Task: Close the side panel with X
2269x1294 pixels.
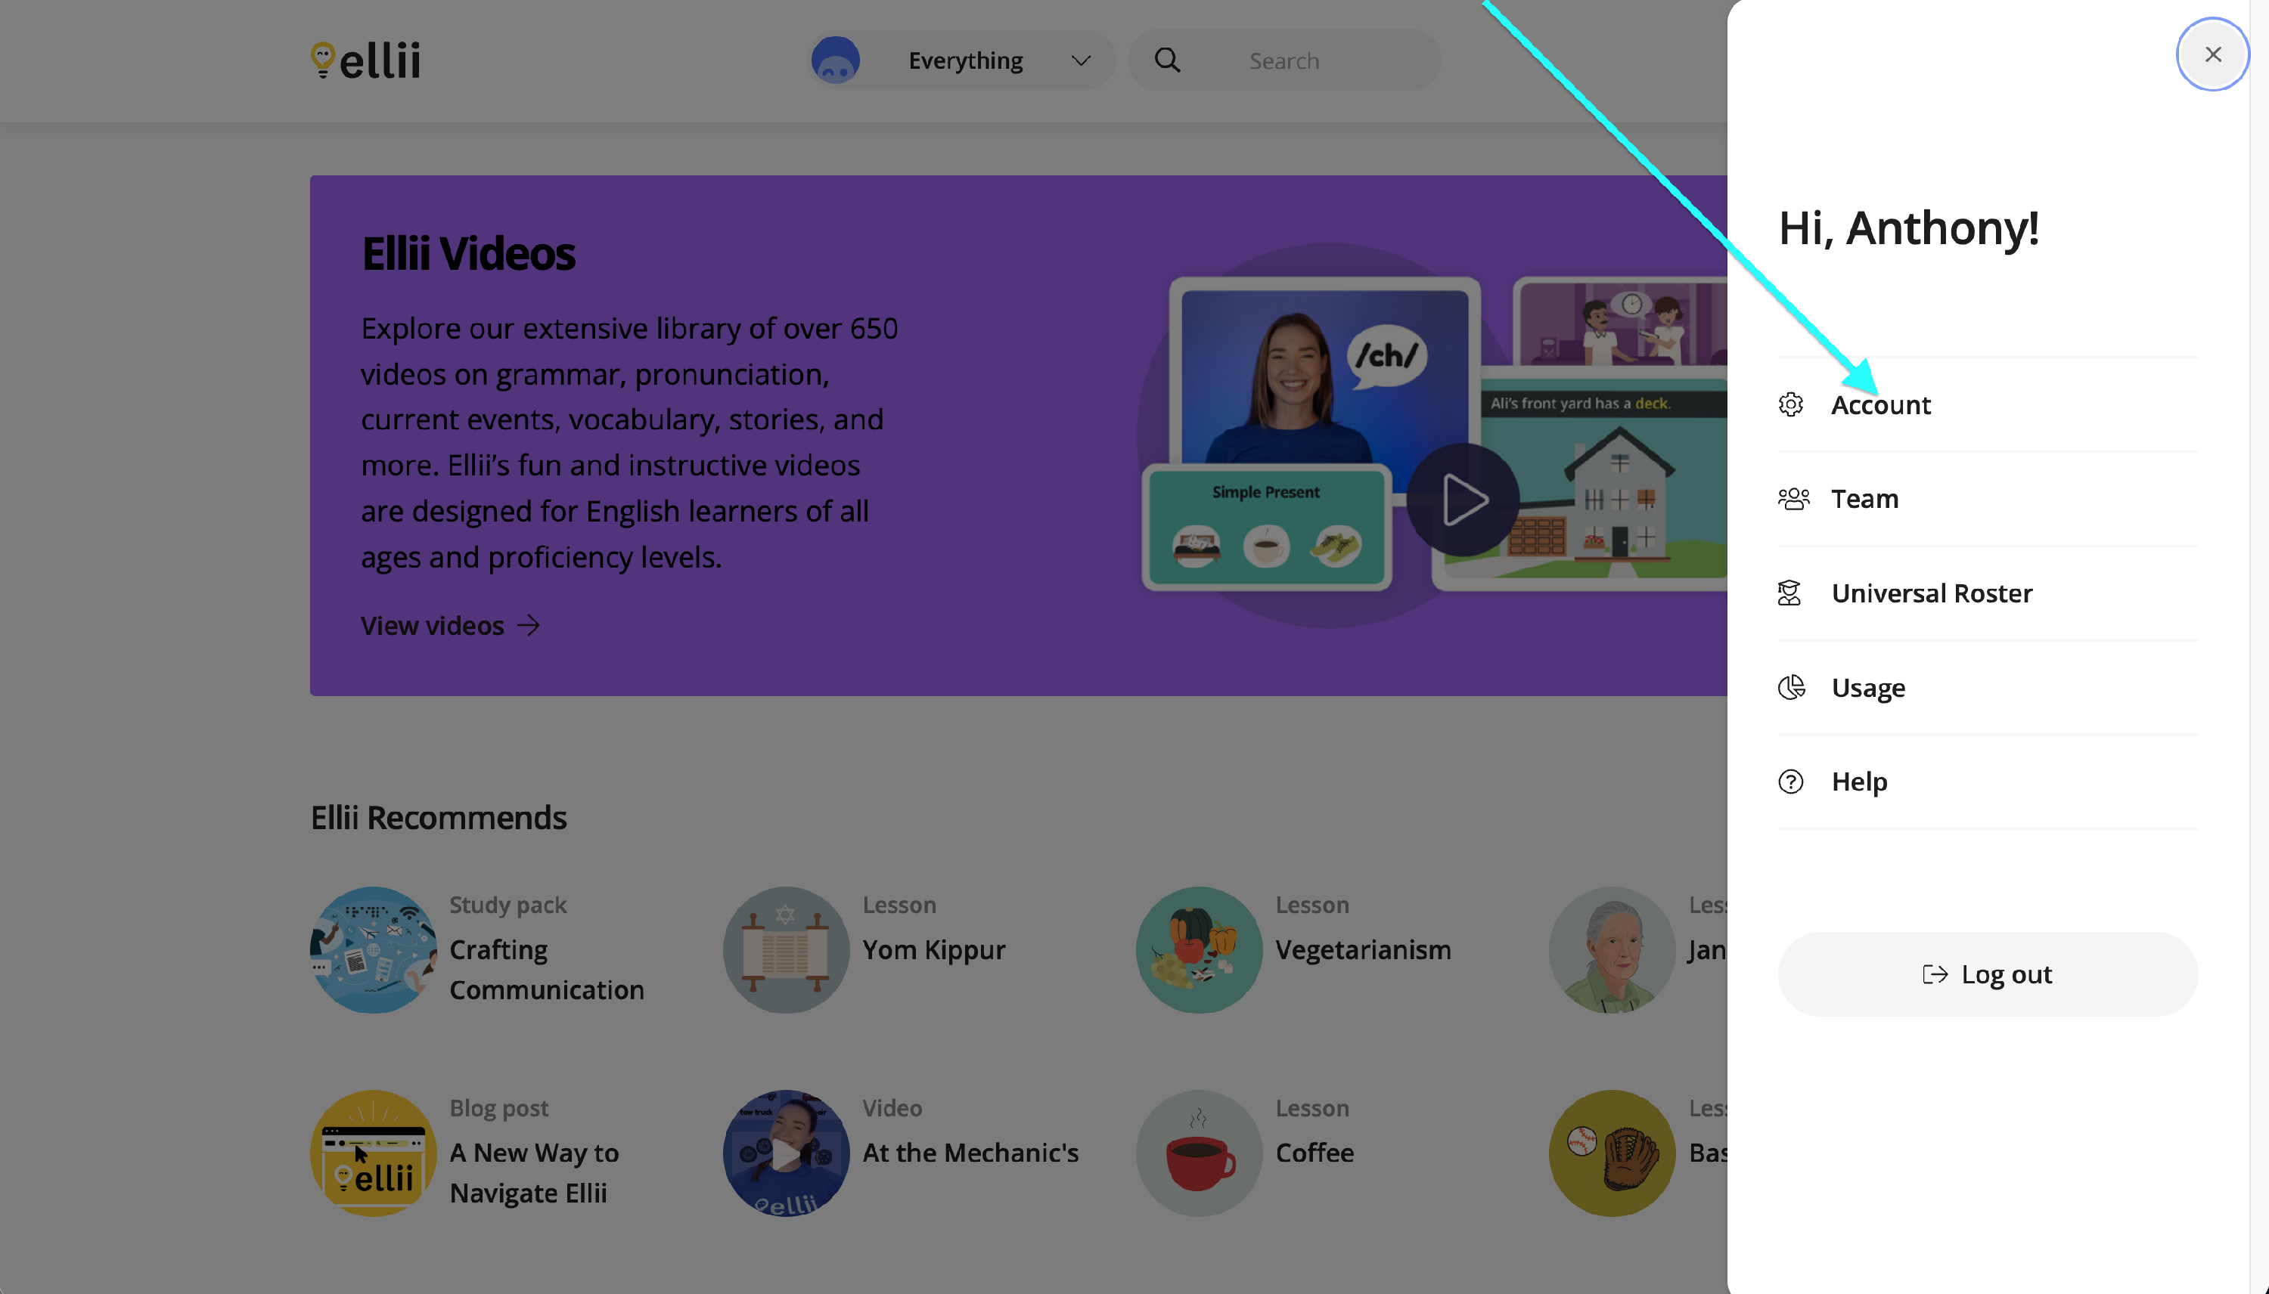Action: point(2212,54)
